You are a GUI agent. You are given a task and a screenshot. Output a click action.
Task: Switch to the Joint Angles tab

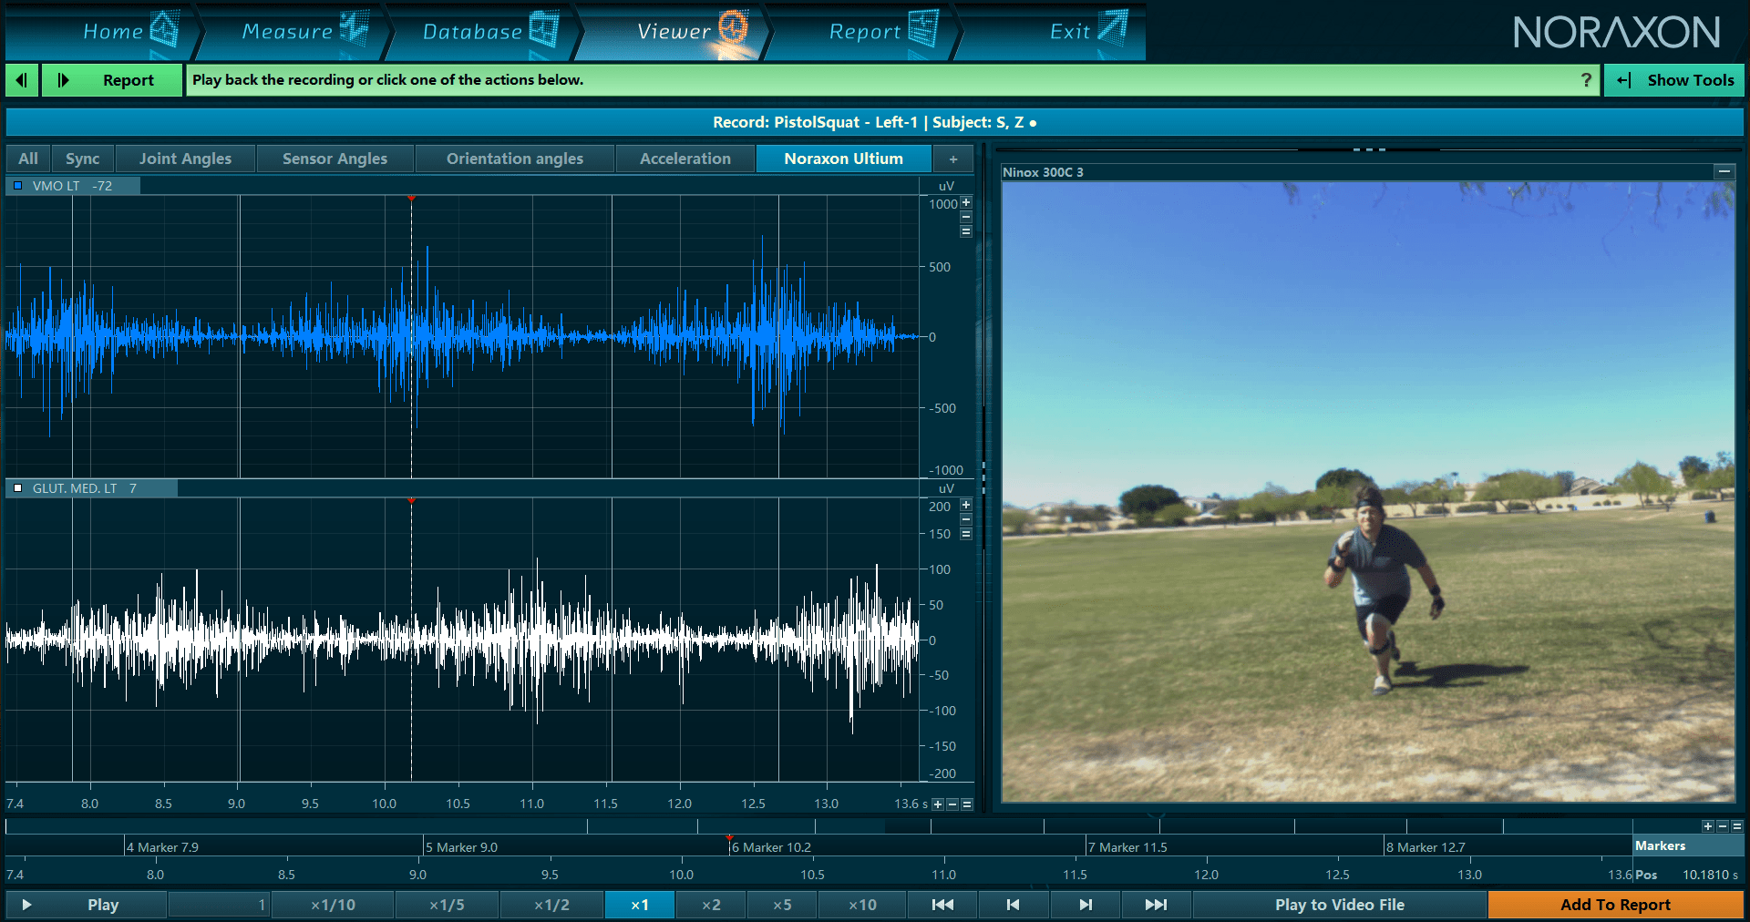point(185,159)
